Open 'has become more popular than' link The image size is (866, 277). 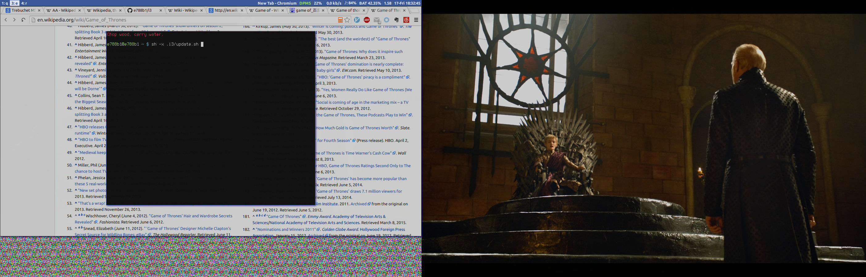point(361,179)
